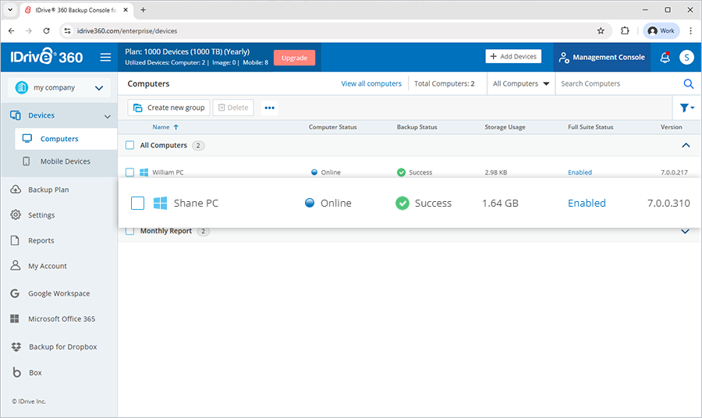The height and width of the screenshot is (418, 702).
Task: Go forward in the browser
Action: click(29, 31)
